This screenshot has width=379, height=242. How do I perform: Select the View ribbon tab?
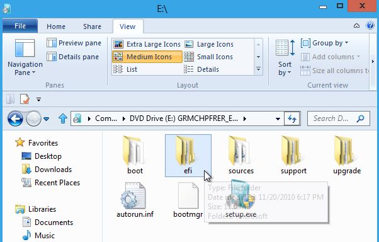pos(128,26)
